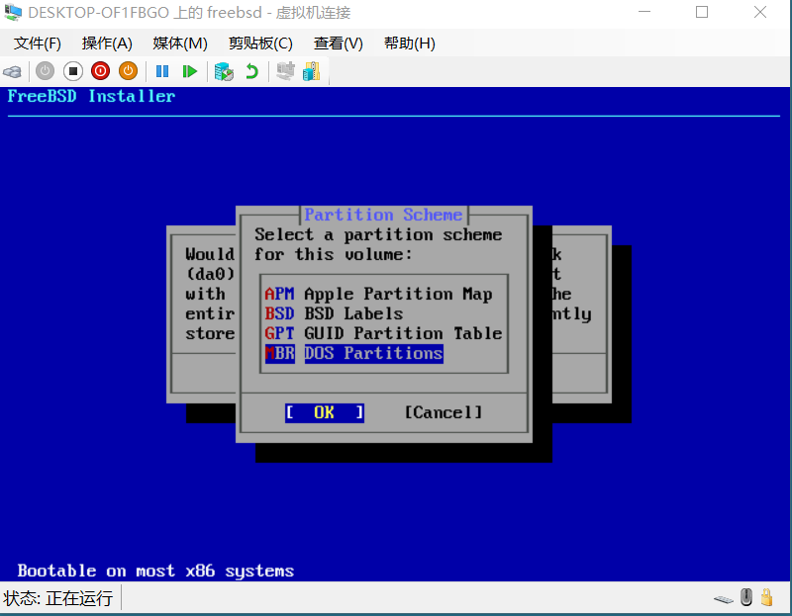Click the 状态: 正在运行 status text
The height and width of the screenshot is (616, 792).
coord(57,598)
